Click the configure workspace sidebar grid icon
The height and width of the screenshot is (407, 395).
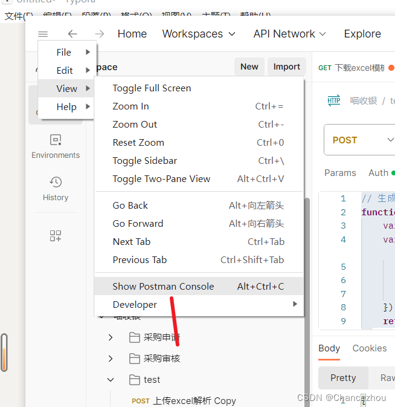point(56,236)
